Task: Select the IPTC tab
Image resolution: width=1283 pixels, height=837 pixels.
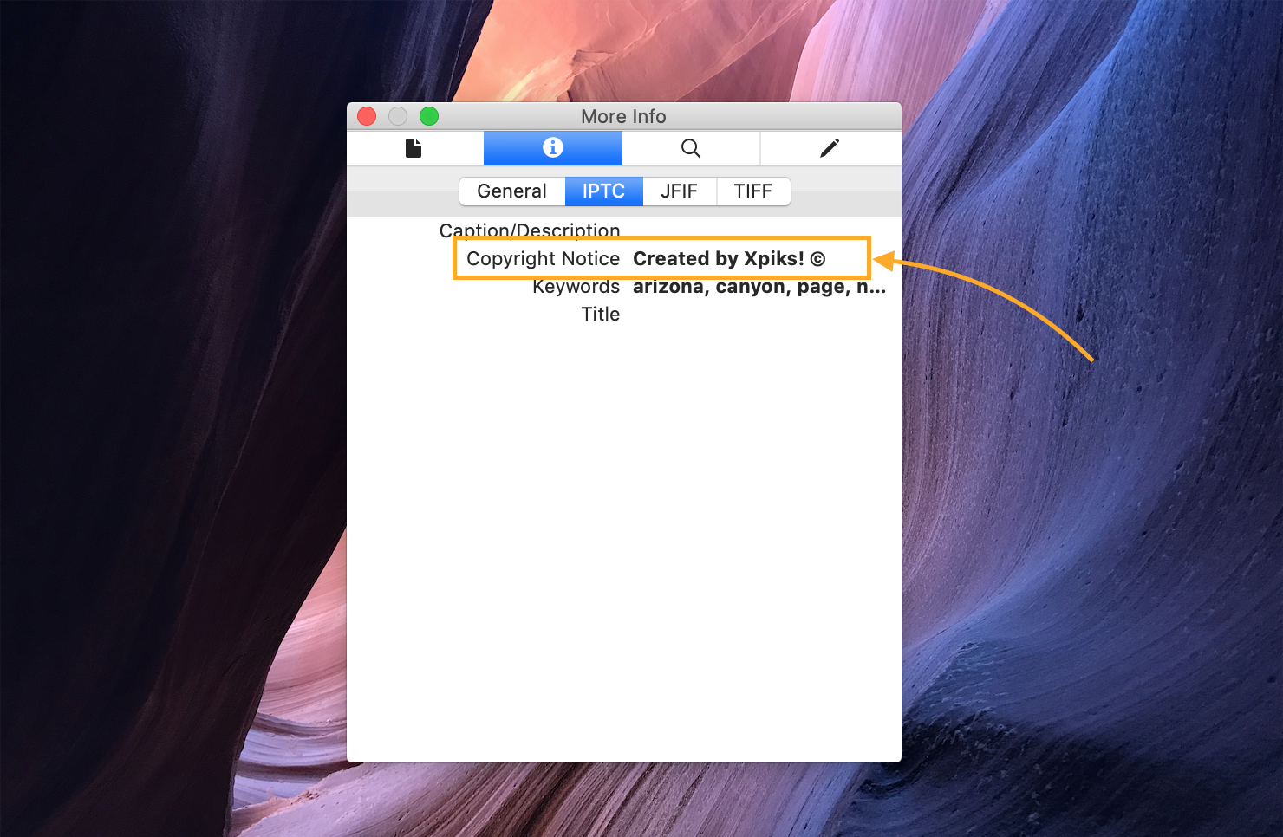Action: click(603, 191)
